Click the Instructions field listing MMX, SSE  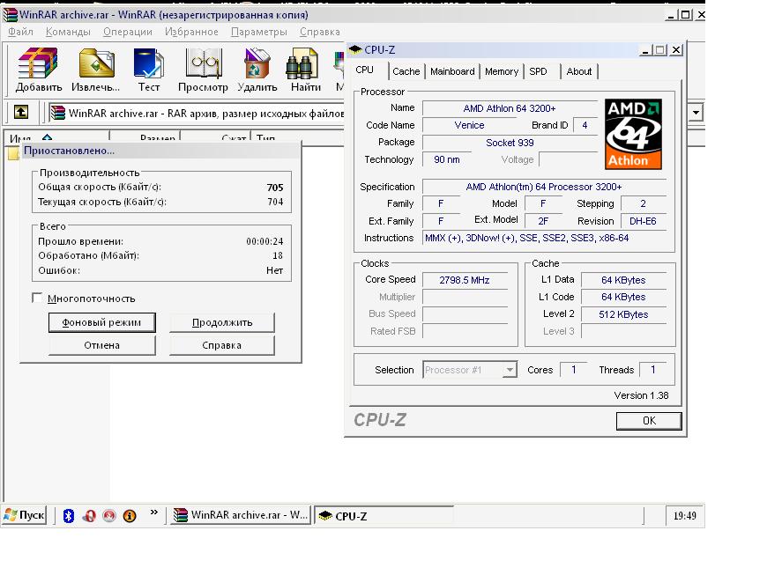coord(544,238)
